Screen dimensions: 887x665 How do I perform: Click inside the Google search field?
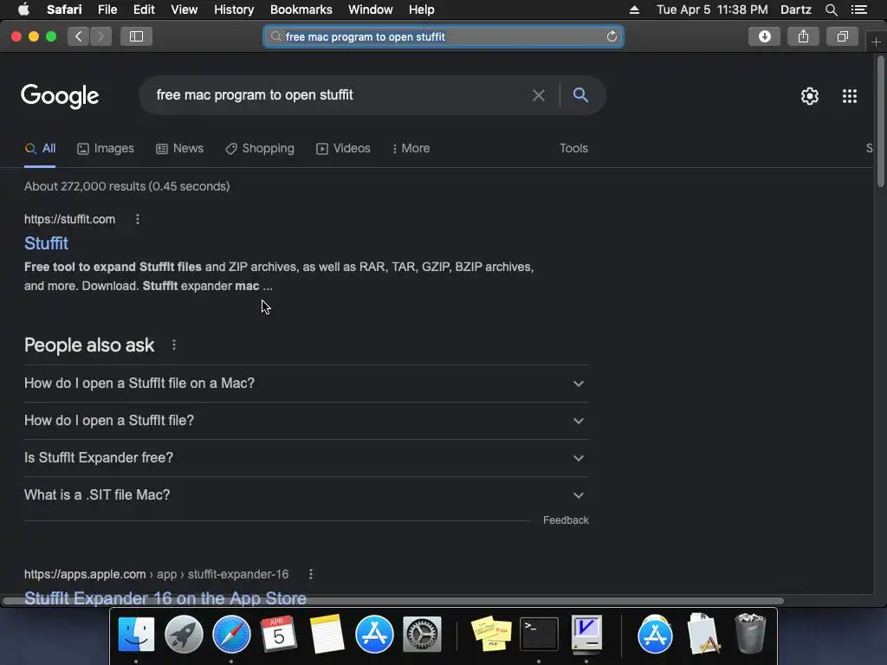click(x=340, y=95)
